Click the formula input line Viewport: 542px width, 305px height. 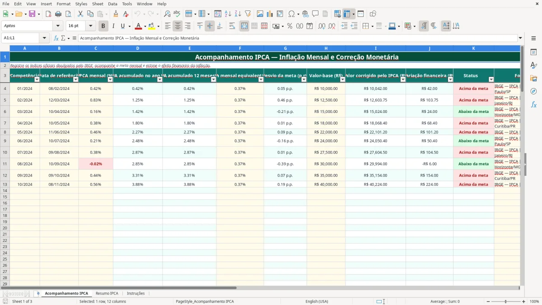click(x=298, y=38)
